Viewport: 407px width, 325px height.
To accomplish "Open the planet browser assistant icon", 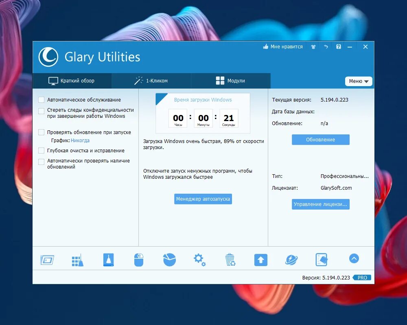I will [x=291, y=260].
